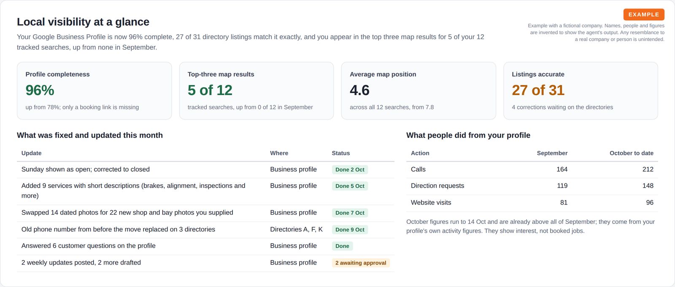Select the Calls row label
The image size is (675, 287).
point(418,169)
